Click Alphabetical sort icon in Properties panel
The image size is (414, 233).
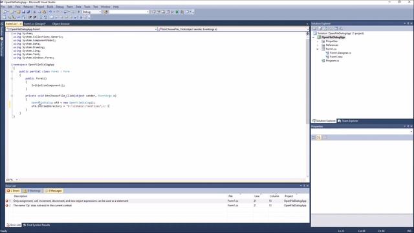pyautogui.click(x=319, y=137)
